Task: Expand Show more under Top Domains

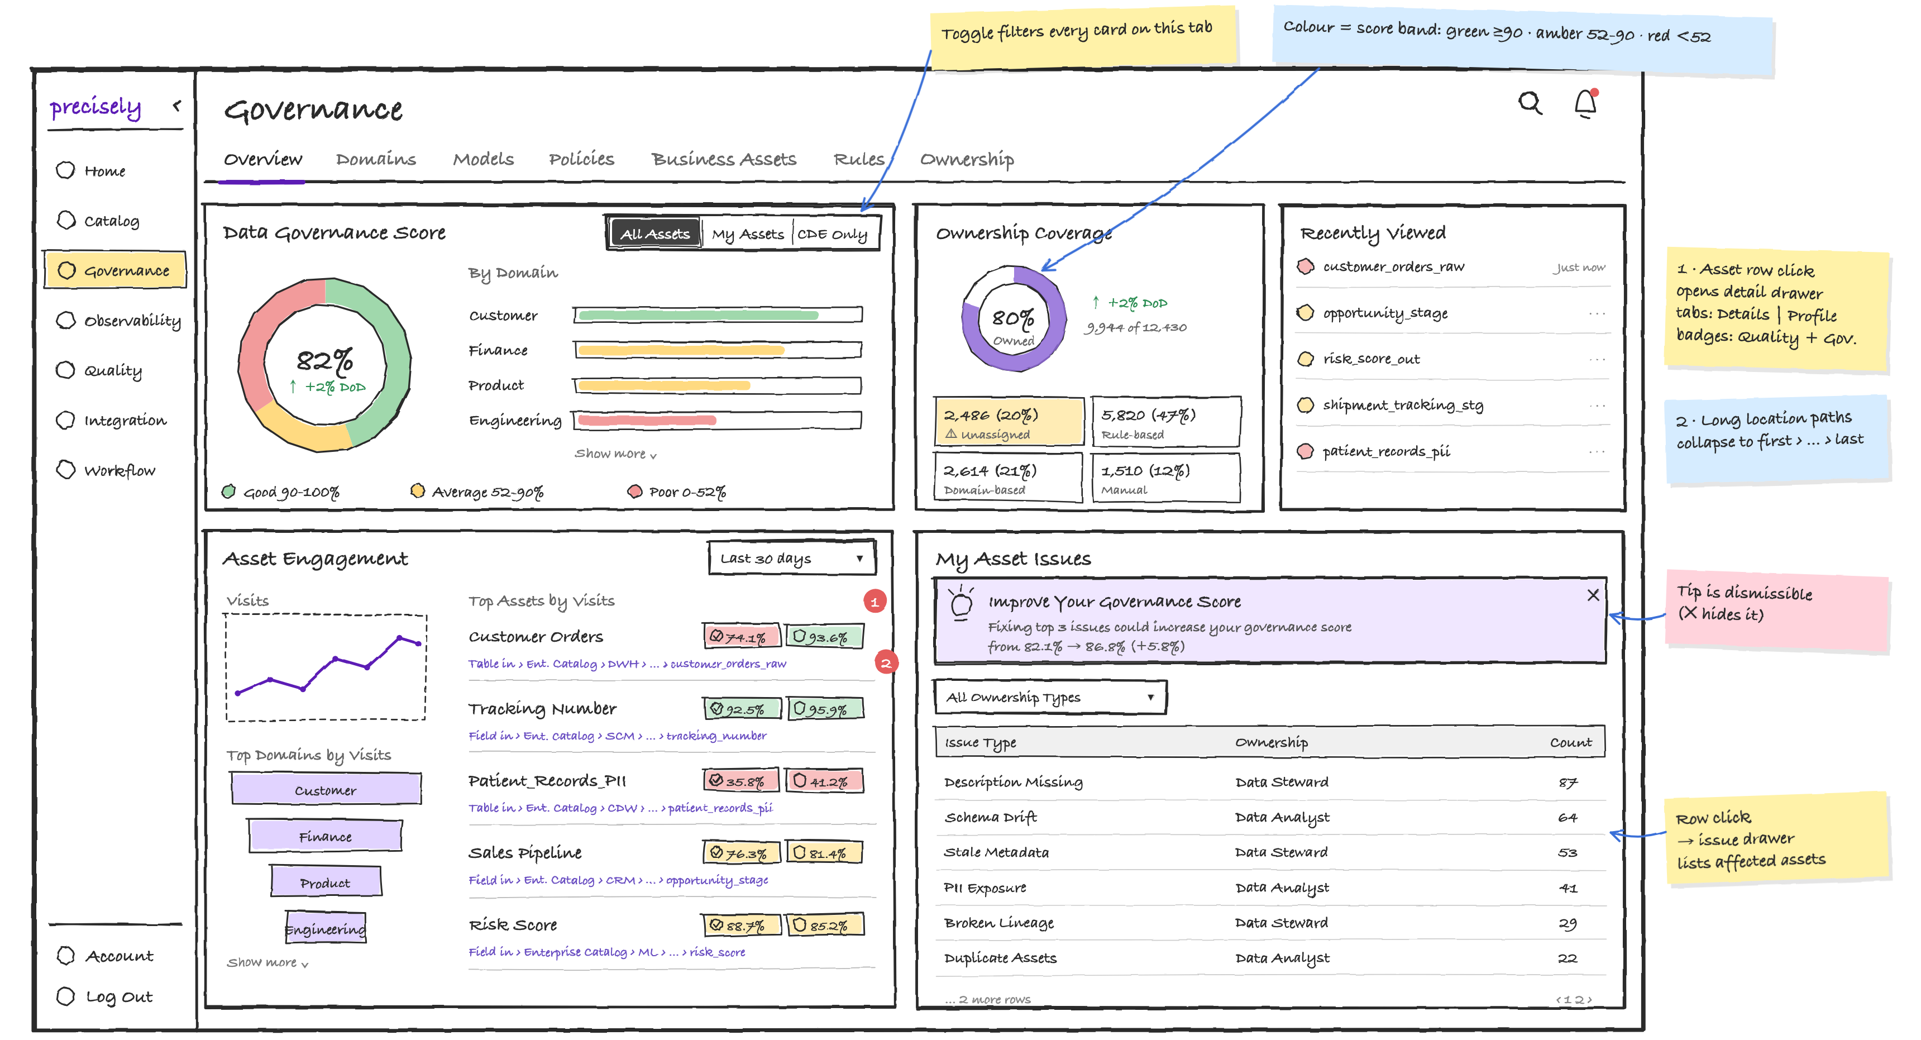Action: coord(267,962)
